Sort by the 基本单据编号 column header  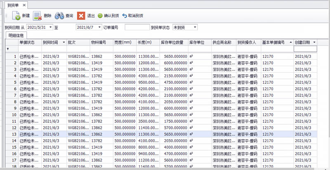[x=276, y=42]
